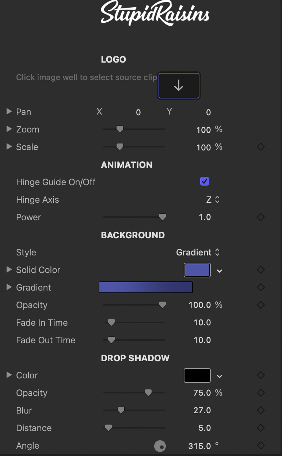Expand the Gradient editor disclosure triangle
Screen dimensions: 282x456
(9, 287)
